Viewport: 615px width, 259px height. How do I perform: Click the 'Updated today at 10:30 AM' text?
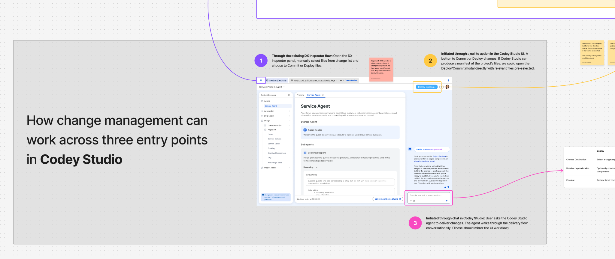click(308, 199)
